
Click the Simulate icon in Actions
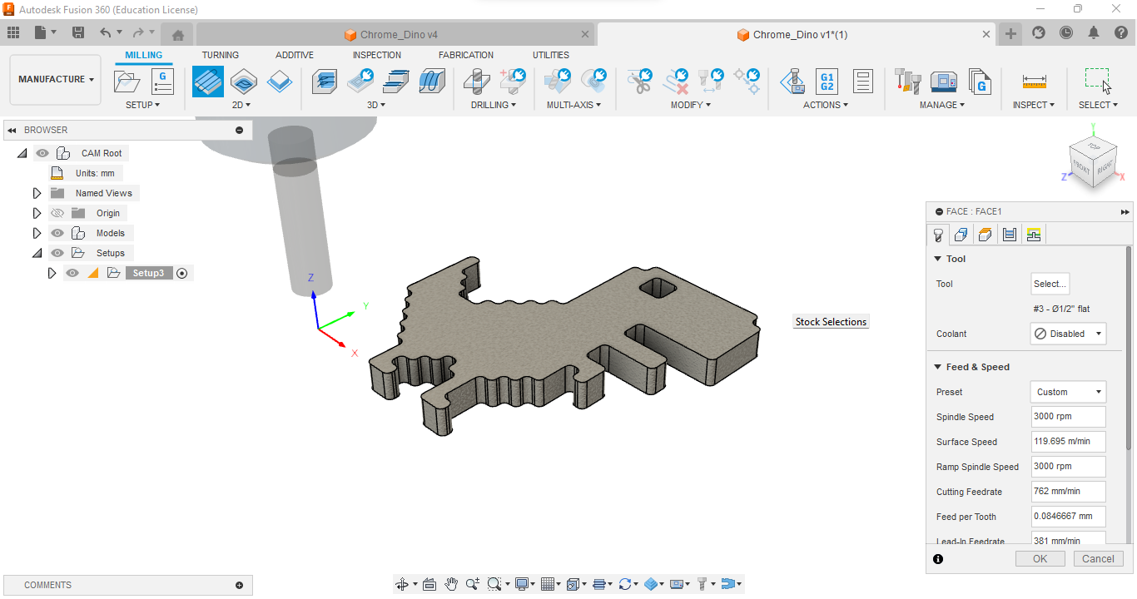tap(792, 82)
